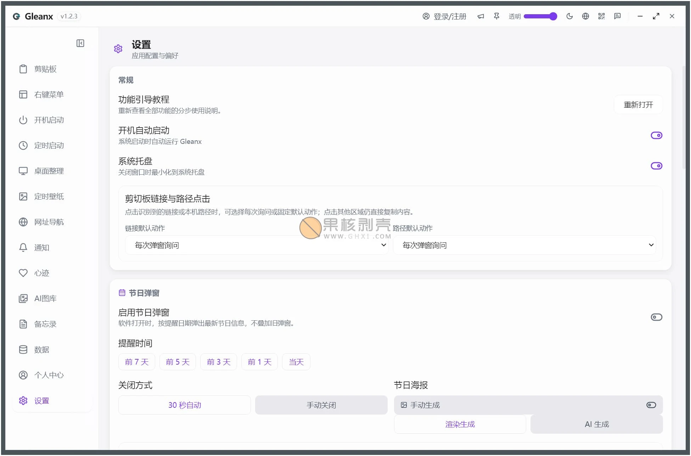This screenshot has height=456, width=691.
Task: Click the settings page vertical scrollbar
Action: (684, 117)
